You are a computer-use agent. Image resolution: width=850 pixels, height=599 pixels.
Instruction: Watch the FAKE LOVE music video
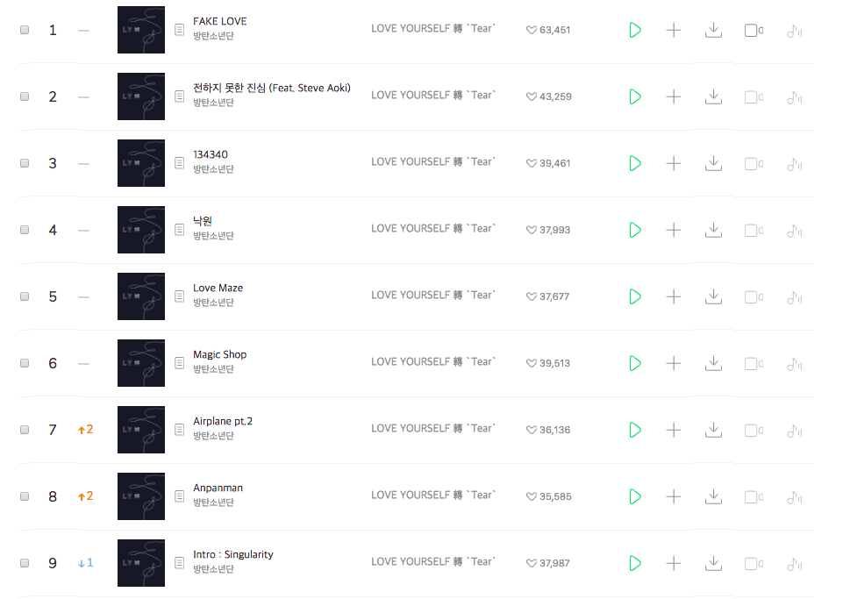tap(753, 30)
